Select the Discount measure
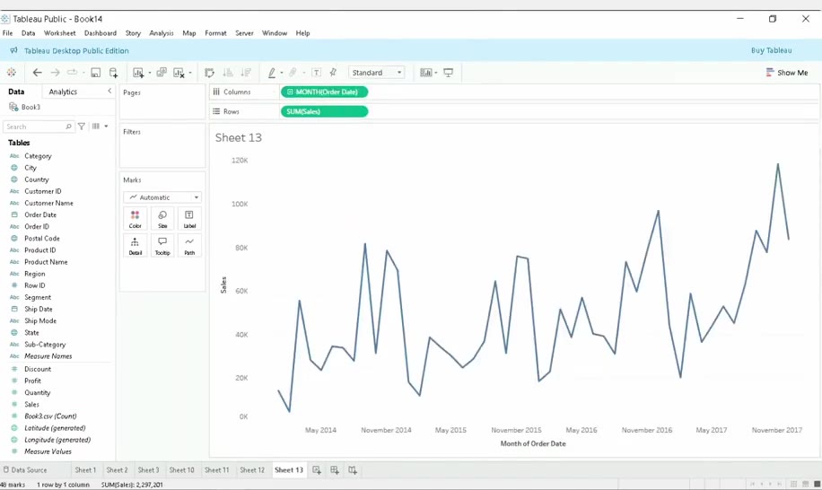This screenshot has width=822, height=490. (x=38, y=369)
